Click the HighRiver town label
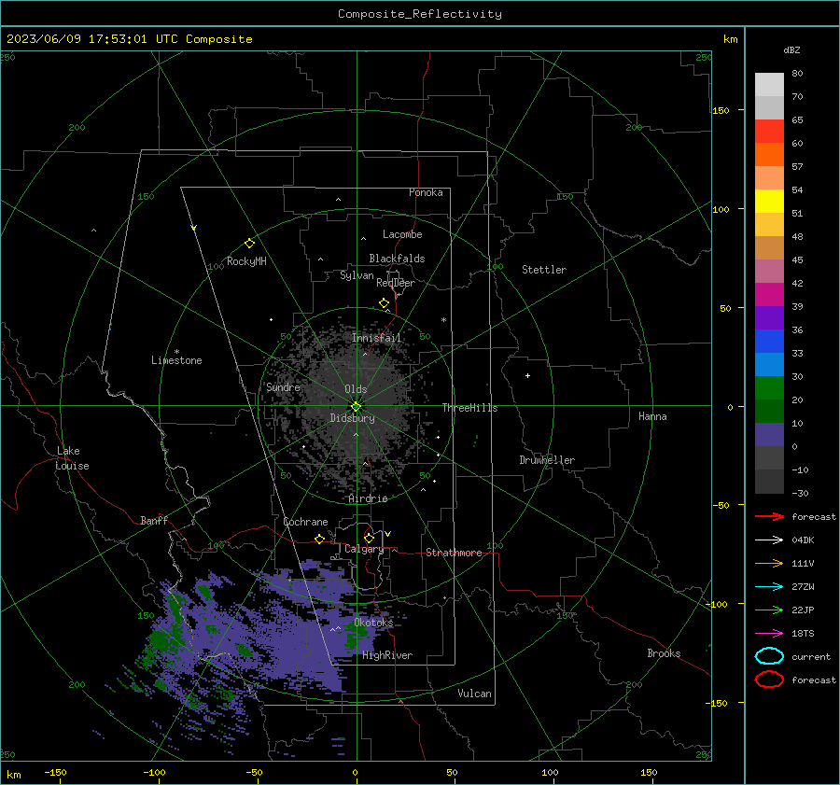 [387, 655]
